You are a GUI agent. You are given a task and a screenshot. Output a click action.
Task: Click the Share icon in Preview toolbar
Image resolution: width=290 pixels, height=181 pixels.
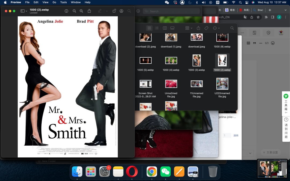point(89,11)
